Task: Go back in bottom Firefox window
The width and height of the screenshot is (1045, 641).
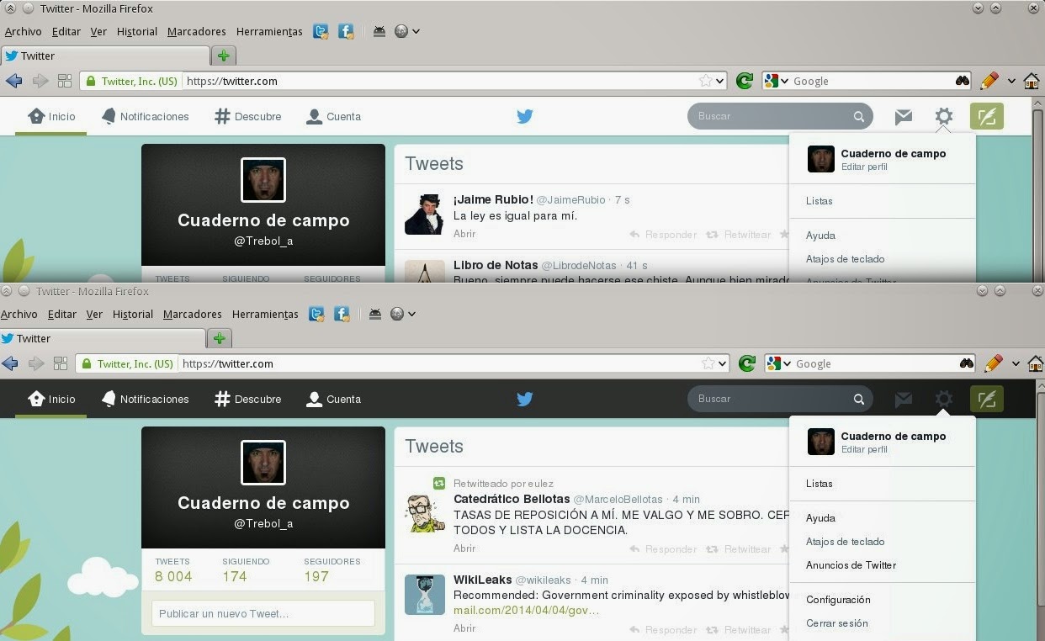Action: (10, 363)
